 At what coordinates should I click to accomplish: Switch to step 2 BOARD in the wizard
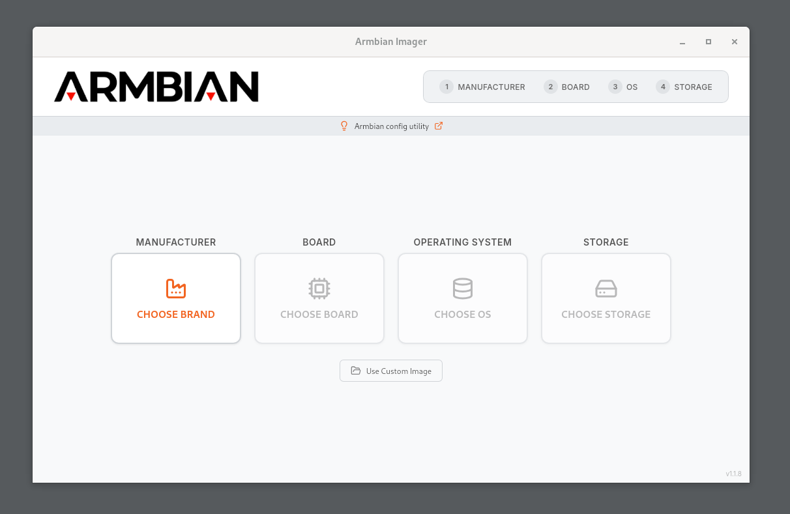[566, 87]
